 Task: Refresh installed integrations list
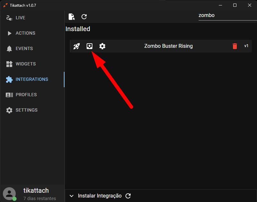[x=84, y=17]
